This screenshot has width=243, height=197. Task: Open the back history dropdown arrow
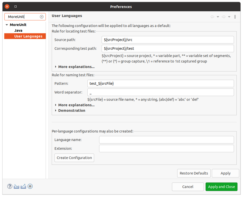click(218, 17)
